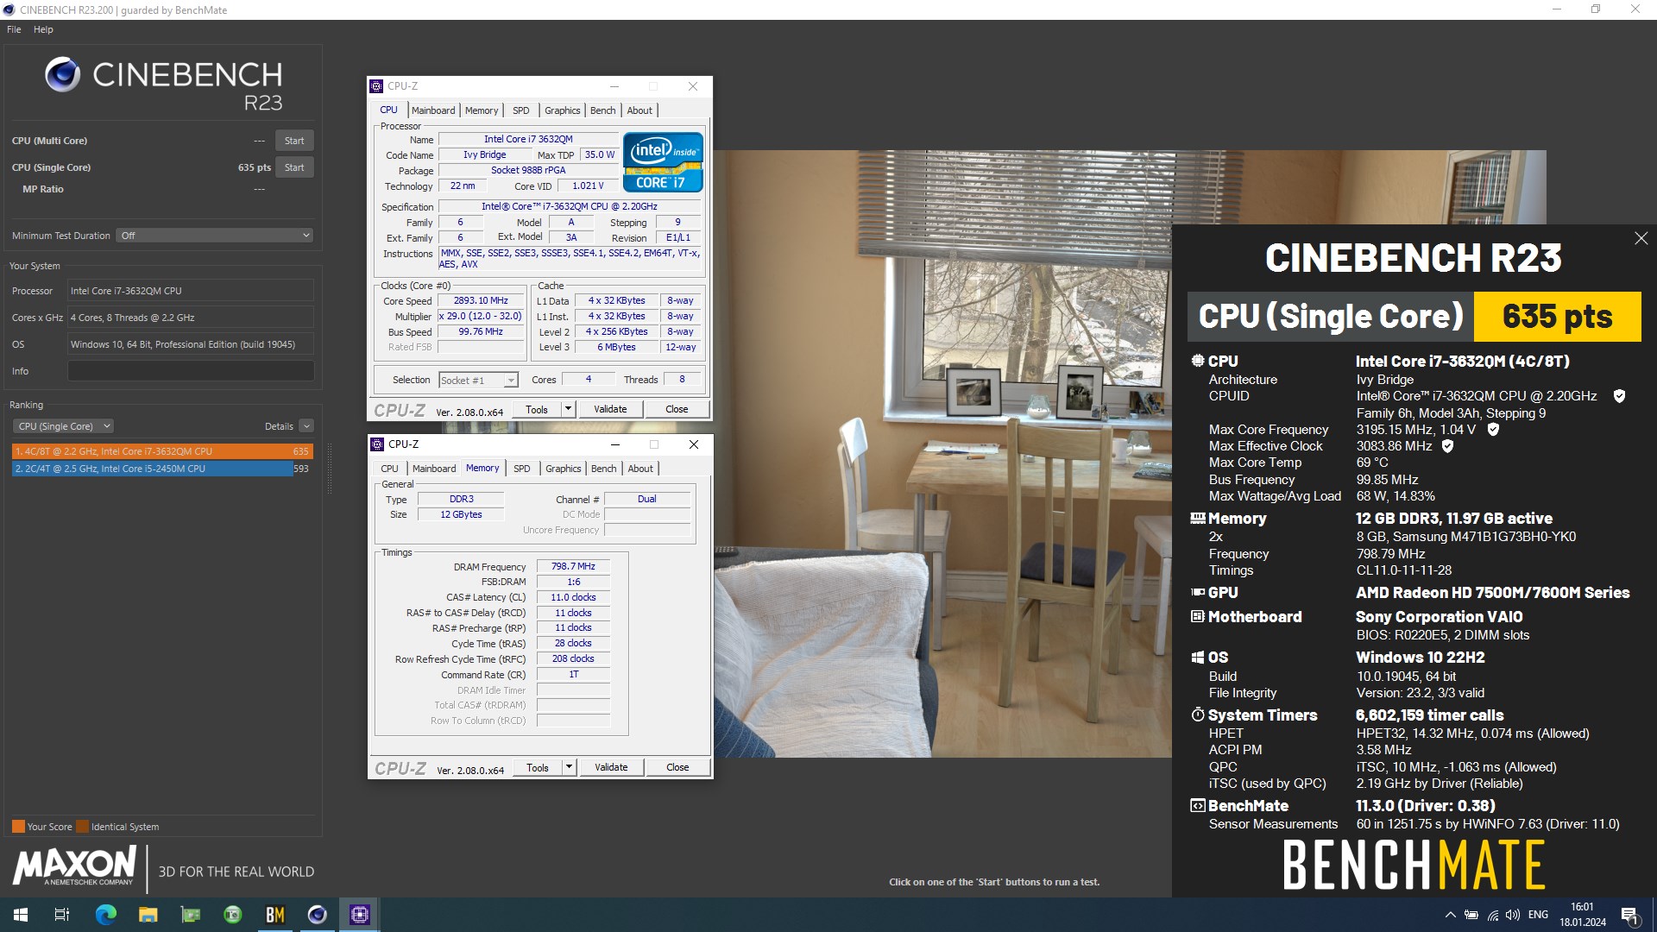The image size is (1657, 932).
Task: Open the Cinebench title bar icon
Action: (x=9, y=9)
